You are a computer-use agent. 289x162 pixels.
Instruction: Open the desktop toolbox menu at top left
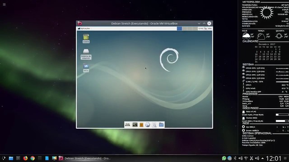point(4,4)
